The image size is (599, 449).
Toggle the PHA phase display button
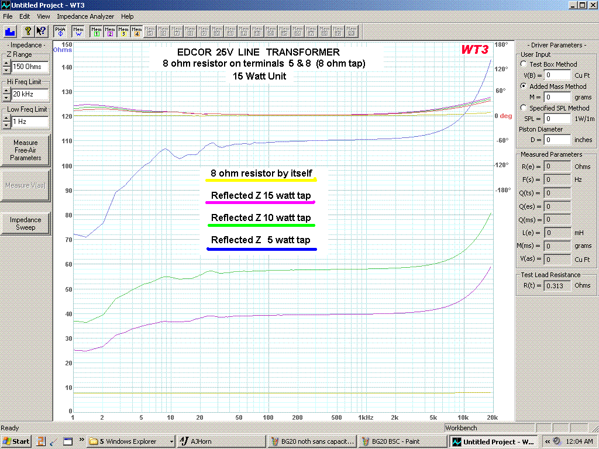pyautogui.click(x=60, y=32)
